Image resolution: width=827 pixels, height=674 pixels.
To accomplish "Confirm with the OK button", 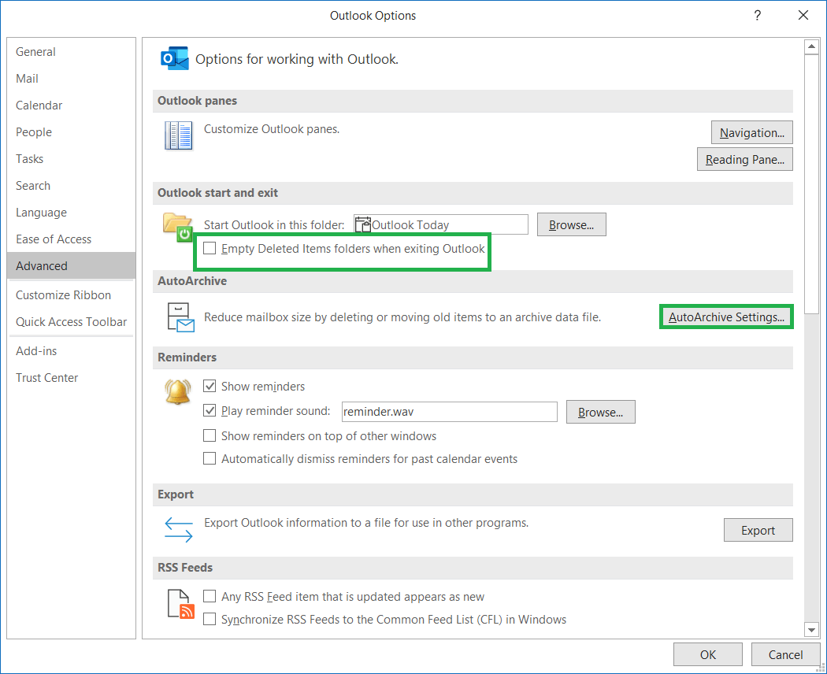I will pos(708,654).
